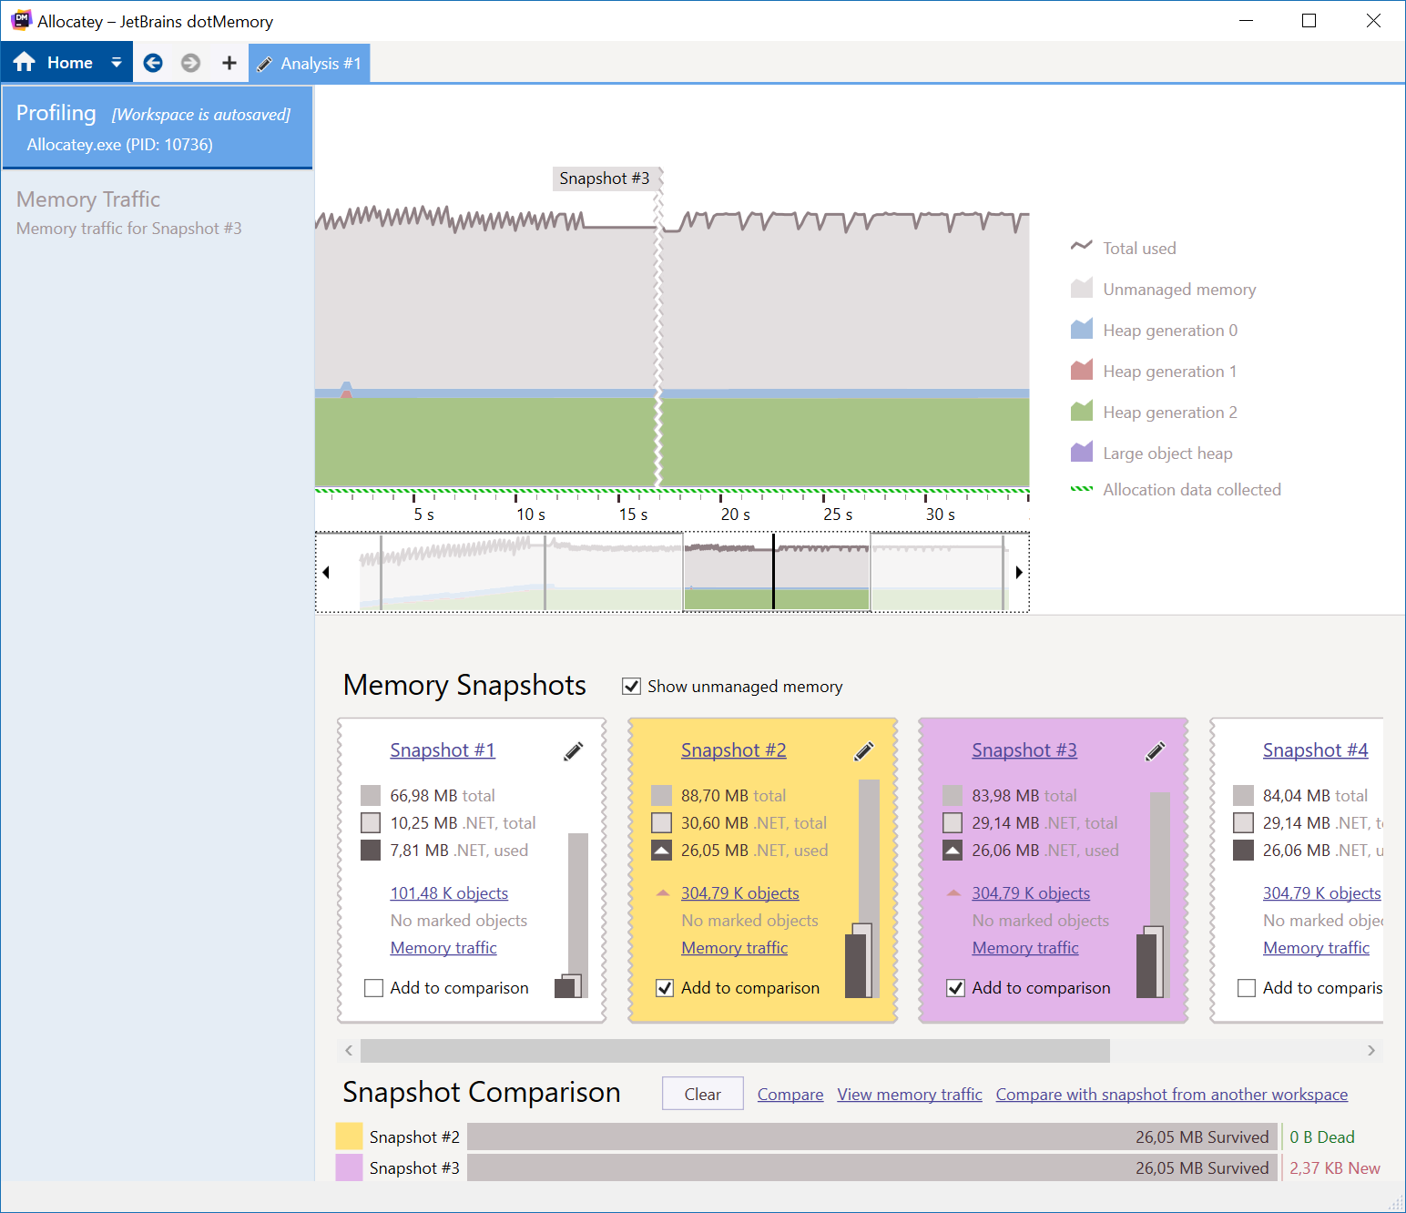Clear the snapshot comparison

[x=702, y=1094]
